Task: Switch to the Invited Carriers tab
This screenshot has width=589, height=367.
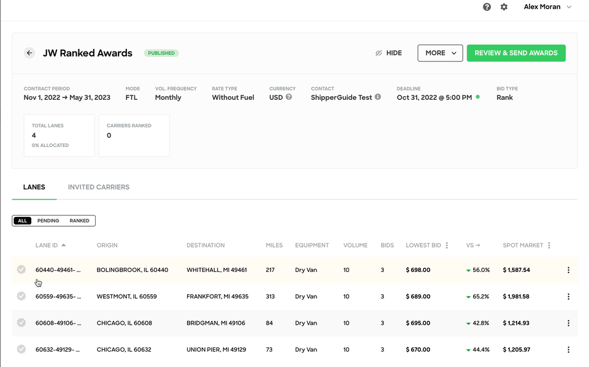Action: 98,187
